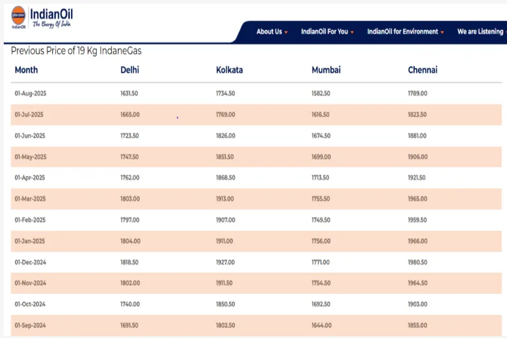Click Kolkata price 1911.50

[224, 283]
